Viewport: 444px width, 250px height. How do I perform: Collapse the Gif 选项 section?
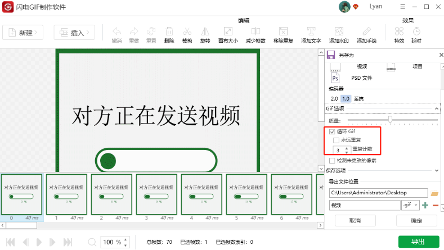tap(436, 108)
